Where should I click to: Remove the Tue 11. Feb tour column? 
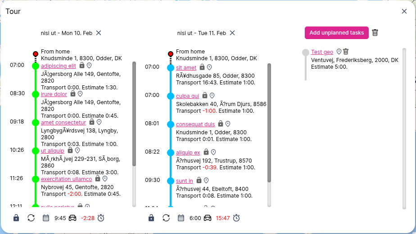[232, 33]
